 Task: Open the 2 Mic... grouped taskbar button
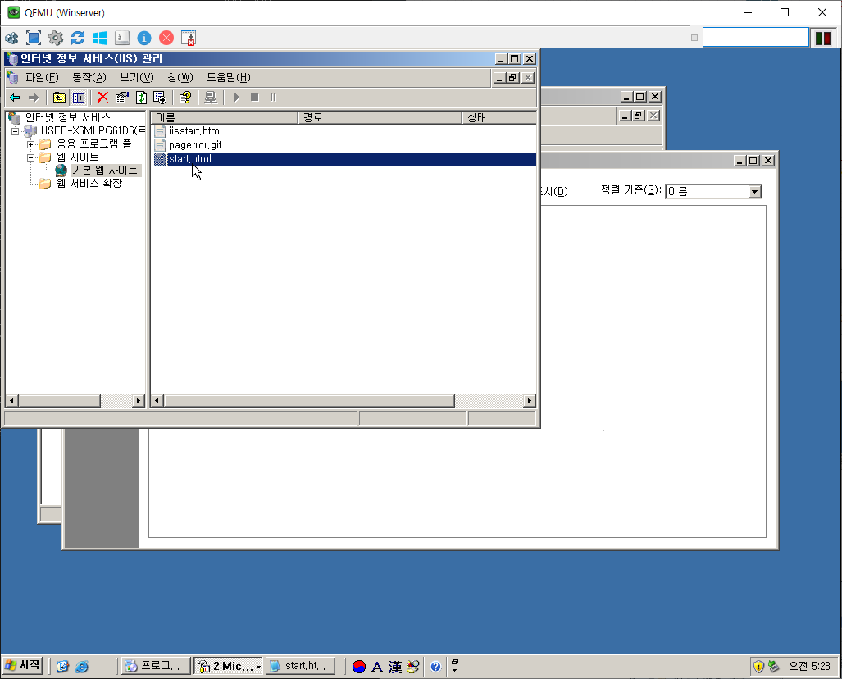228,666
